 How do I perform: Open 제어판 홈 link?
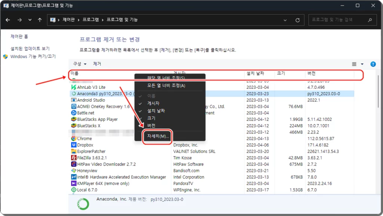[x=19, y=37]
